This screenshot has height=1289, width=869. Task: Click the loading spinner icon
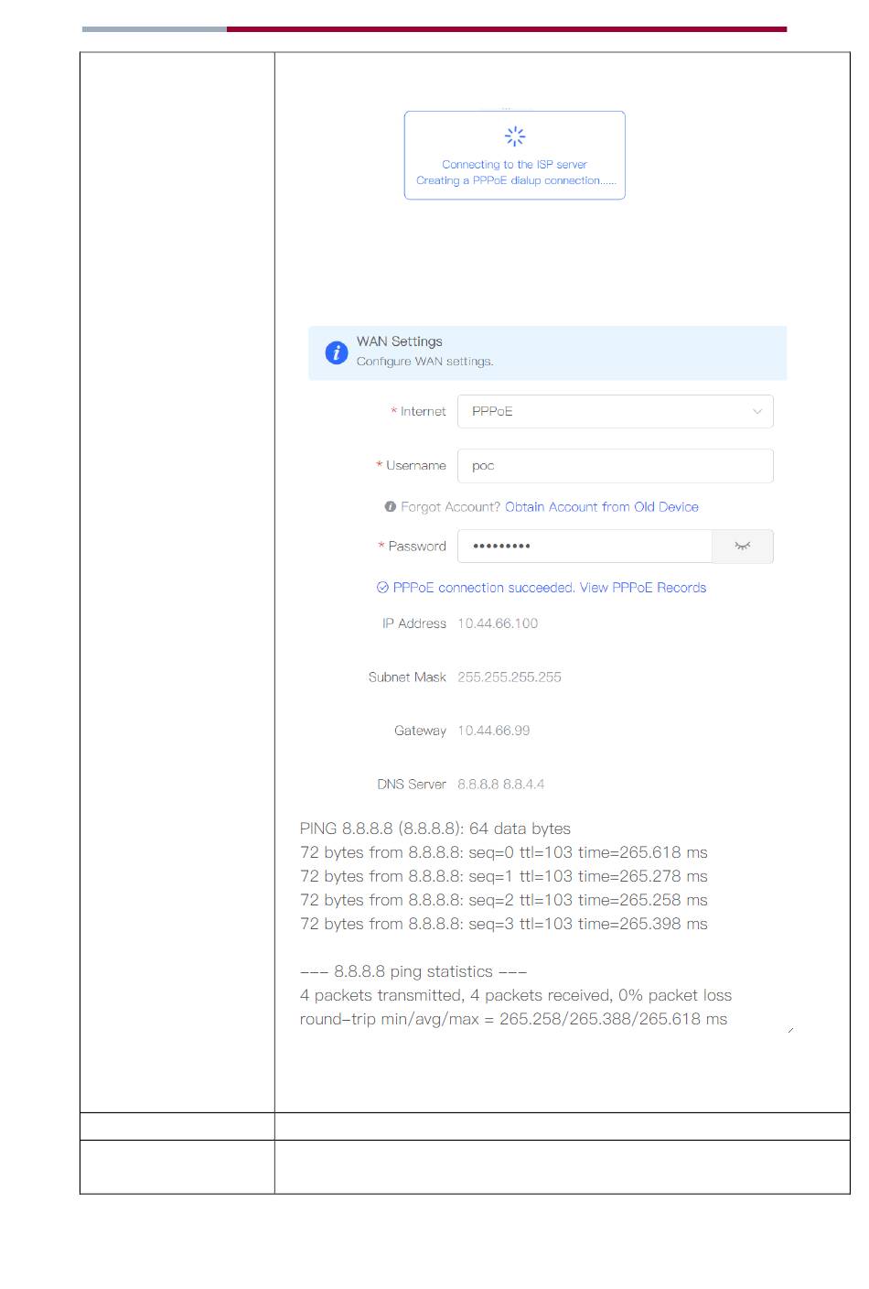point(515,136)
